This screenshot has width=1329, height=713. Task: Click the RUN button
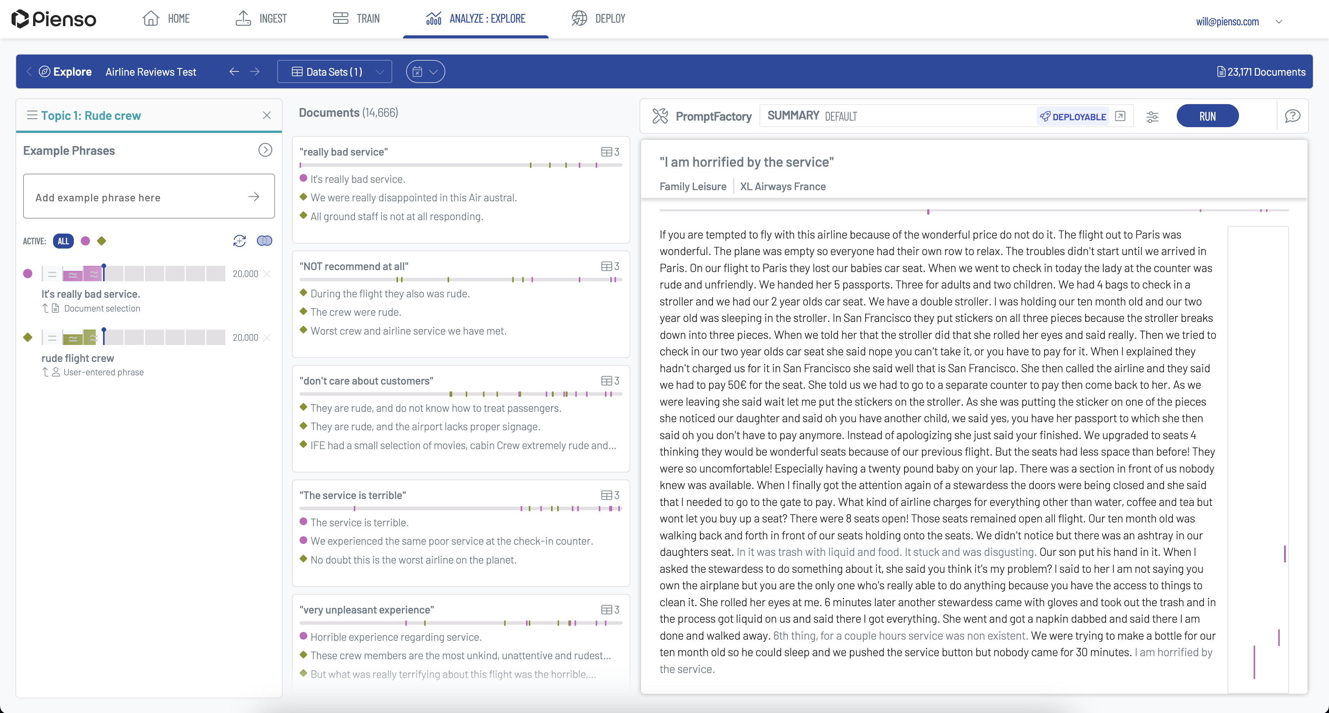point(1207,116)
